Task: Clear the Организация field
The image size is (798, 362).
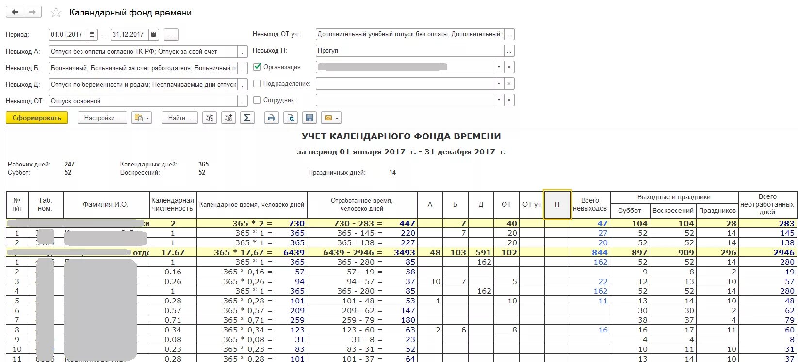Action: point(509,67)
